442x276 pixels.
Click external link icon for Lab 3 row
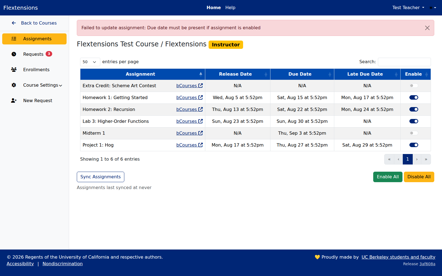tap(201, 121)
